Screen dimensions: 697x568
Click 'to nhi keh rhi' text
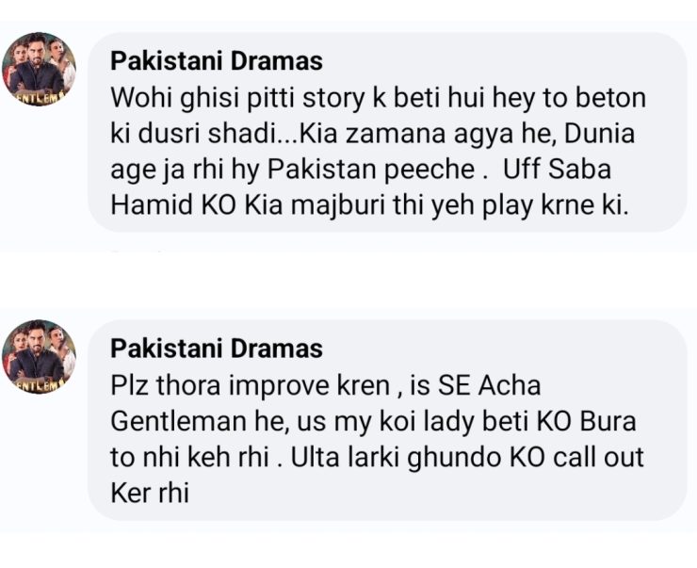tap(197, 456)
